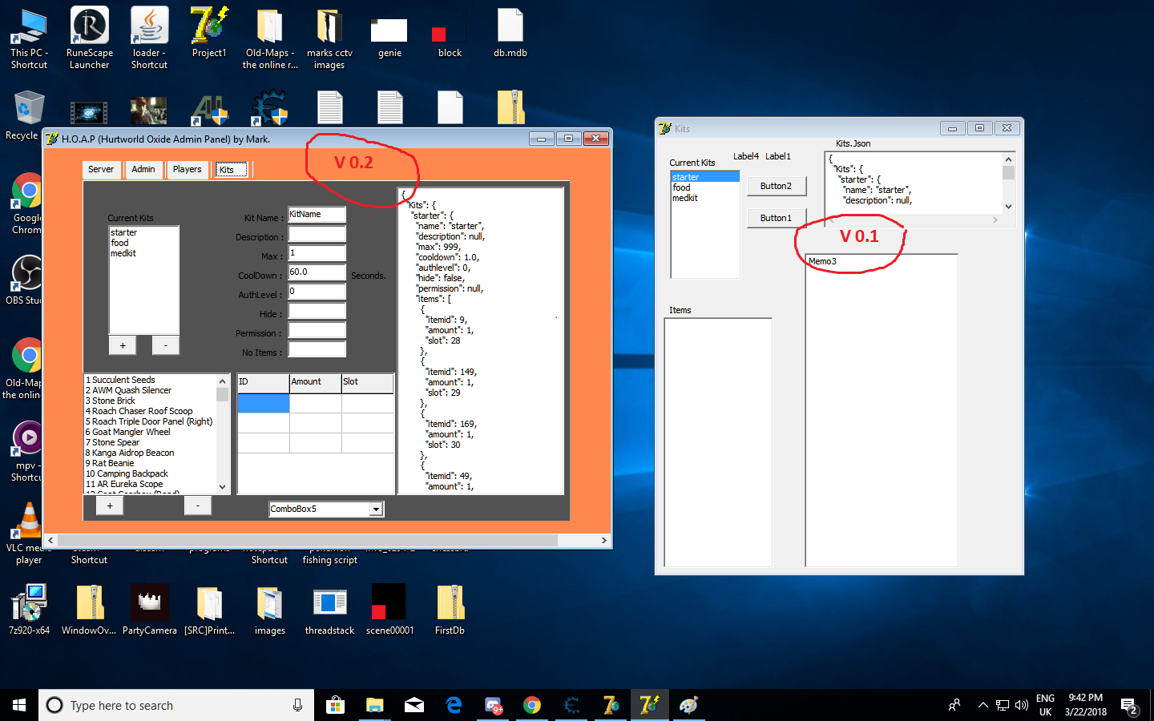1154x721 pixels.
Task: Click the Kits.Json box vertical scrollbar
Action: 1008,183
